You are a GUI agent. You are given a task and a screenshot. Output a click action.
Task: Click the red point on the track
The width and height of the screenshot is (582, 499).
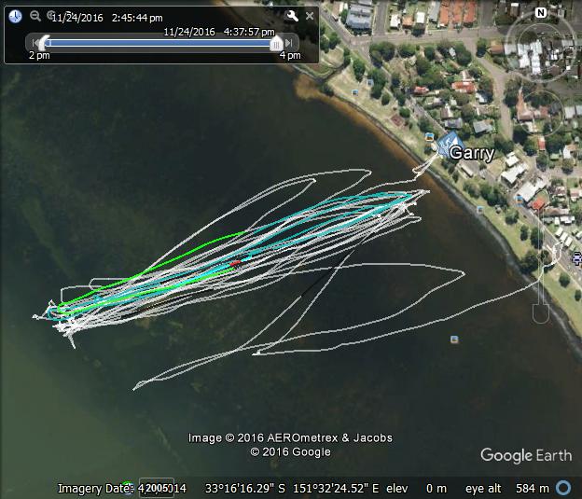[x=235, y=263]
